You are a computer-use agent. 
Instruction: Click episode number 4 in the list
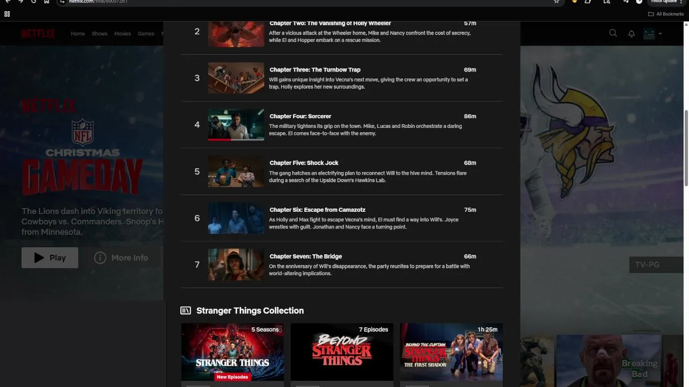point(197,125)
